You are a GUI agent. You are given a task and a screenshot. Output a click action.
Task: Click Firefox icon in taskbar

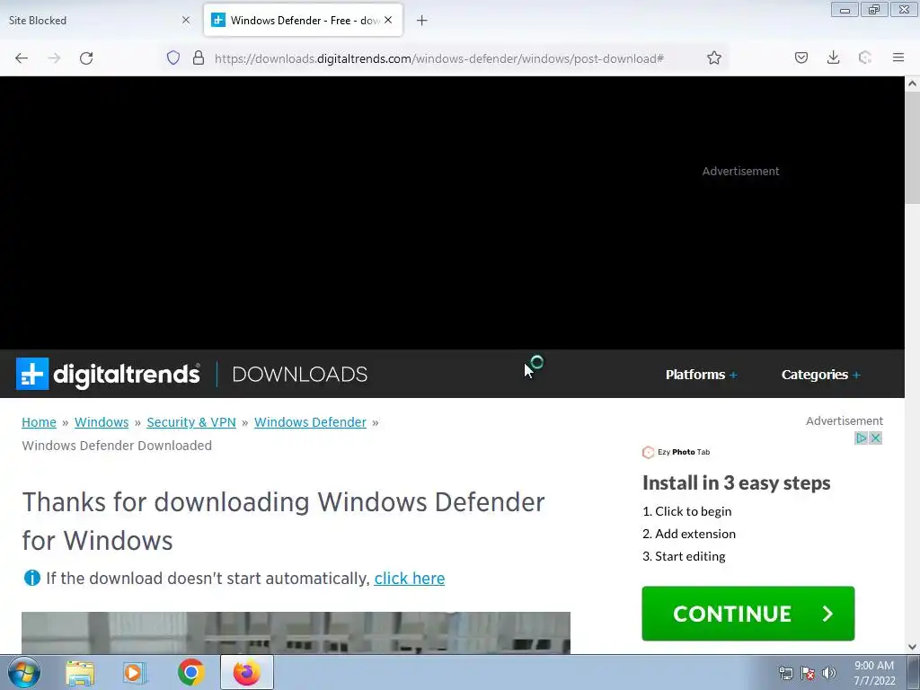point(247,672)
